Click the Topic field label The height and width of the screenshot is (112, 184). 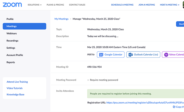[59, 29]
